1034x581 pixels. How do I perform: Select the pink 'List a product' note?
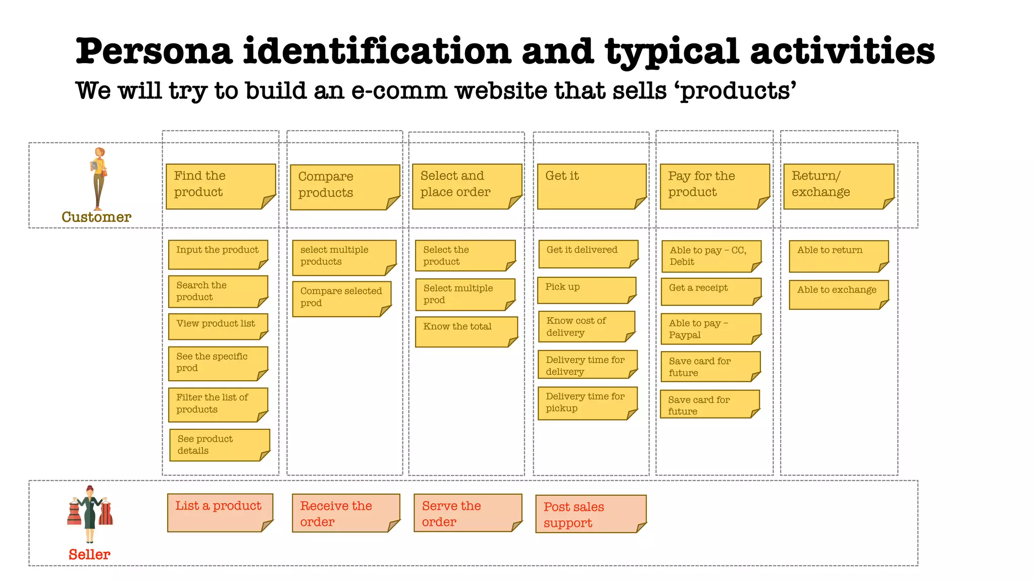click(220, 512)
